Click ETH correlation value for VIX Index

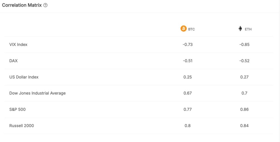tap(244, 44)
